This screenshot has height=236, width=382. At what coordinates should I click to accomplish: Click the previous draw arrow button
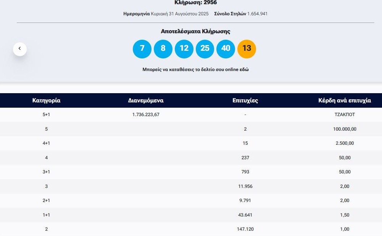pos(20,49)
